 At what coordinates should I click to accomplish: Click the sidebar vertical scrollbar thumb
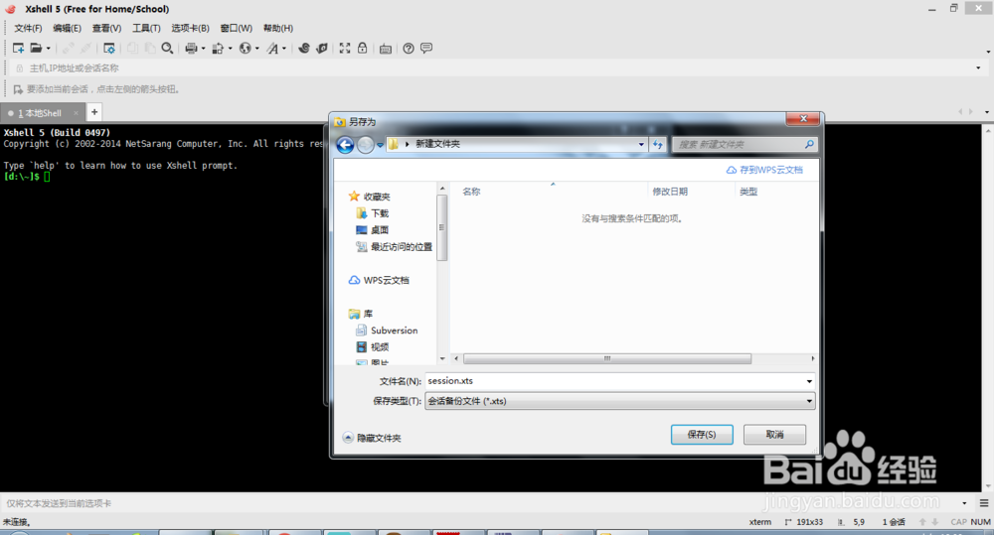pos(442,228)
